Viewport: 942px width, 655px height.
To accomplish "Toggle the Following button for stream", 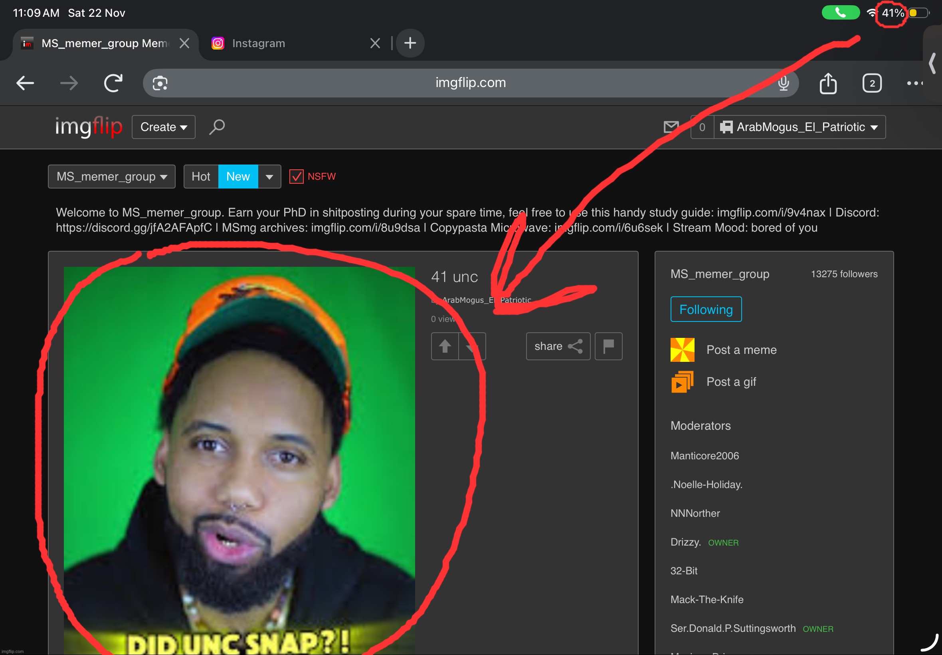I will [x=705, y=310].
